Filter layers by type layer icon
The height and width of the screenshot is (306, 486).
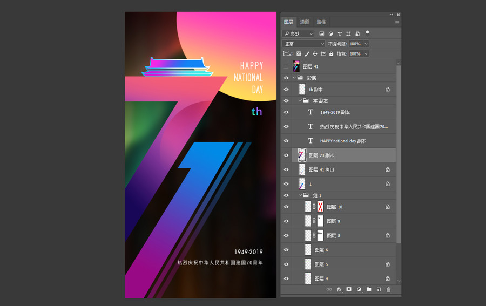[x=340, y=33]
